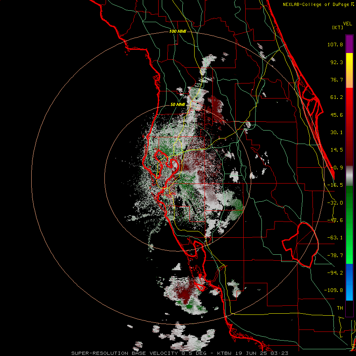Click the 61.2 legend value

[x=337, y=97]
